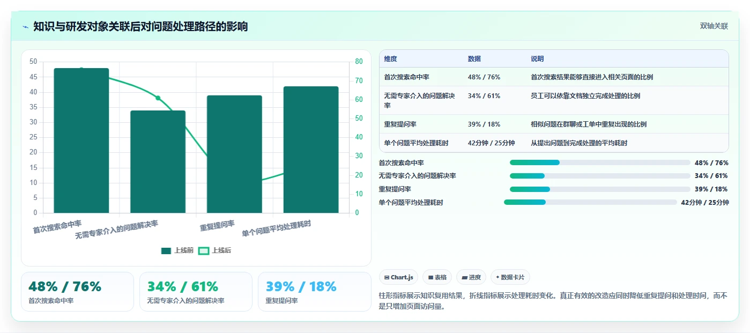Click the line point above the 无需专家介入 bar
Screen dimensions: 750x333
(158, 98)
